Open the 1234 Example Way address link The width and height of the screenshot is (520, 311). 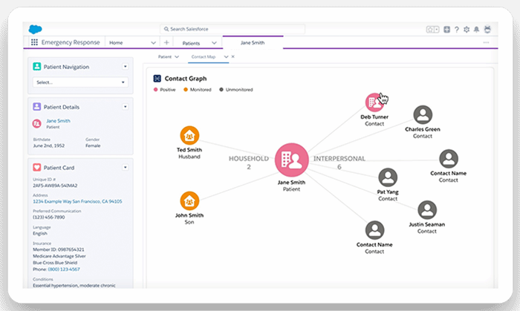(x=77, y=201)
